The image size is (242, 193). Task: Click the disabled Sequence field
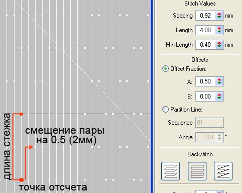pyautogui.click(x=209, y=123)
